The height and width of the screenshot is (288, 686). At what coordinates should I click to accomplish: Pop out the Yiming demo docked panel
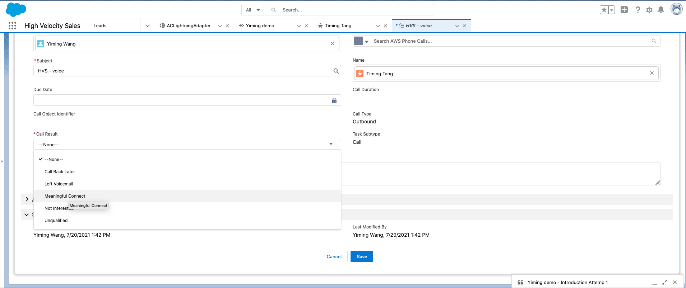(665, 282)
